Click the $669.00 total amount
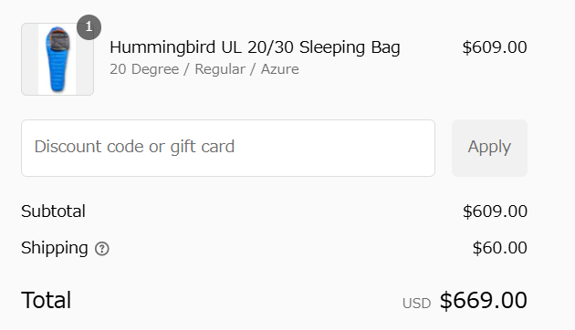575x330 pixels. click(x=484, y=300)
